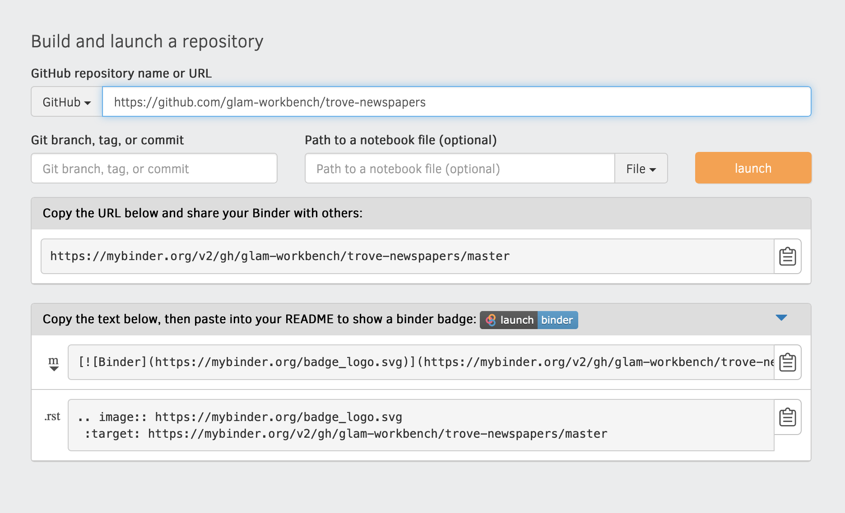Click 'Copy the URL below and share' header
Viewport: 845px width, 513px height.
203,213
